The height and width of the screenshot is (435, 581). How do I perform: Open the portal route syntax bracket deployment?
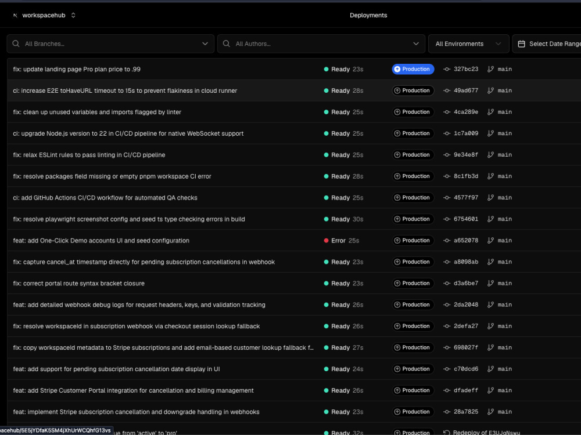[78, 284]
